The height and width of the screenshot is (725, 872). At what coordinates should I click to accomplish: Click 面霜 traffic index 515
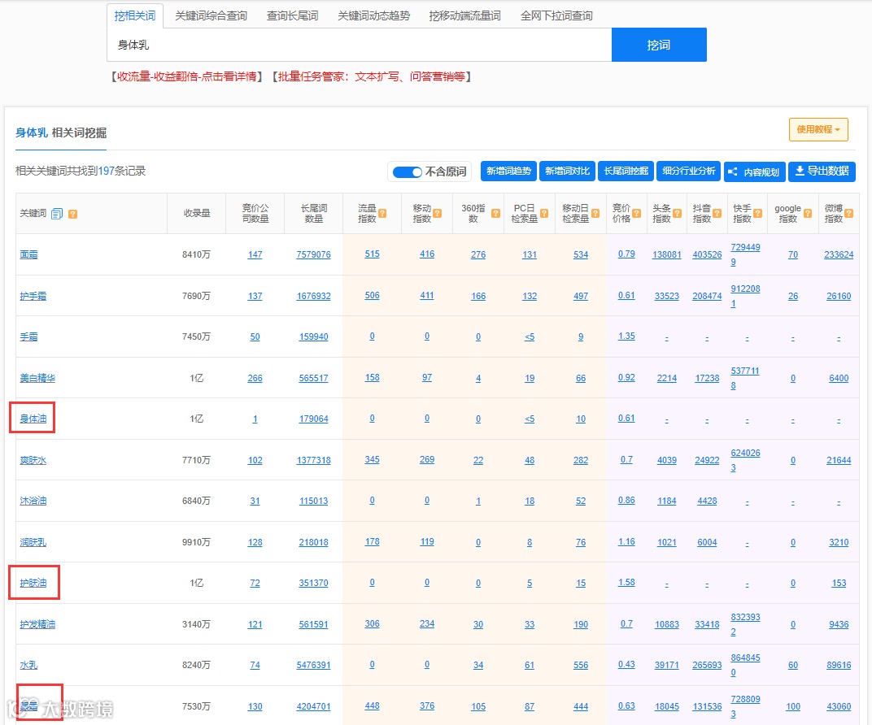372,254
